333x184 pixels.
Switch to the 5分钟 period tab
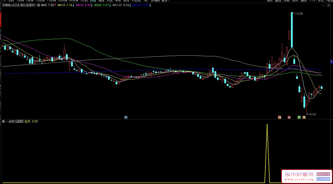pos(30,1)
